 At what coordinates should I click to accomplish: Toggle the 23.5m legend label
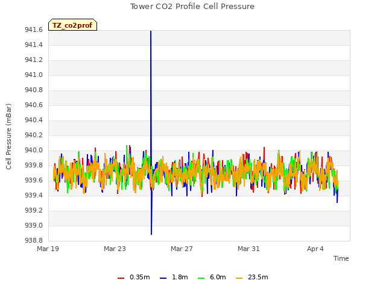258,277
